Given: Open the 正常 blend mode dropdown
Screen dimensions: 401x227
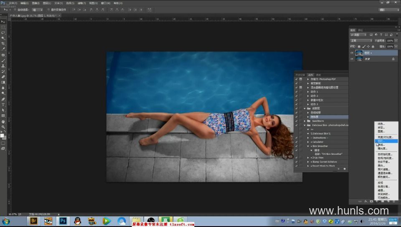Looking at the screenshot, I should click(361, 40).
